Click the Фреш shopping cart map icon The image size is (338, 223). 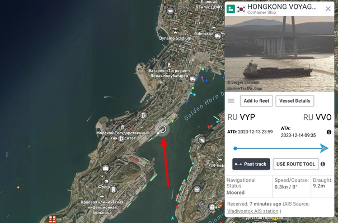point(106,181)
